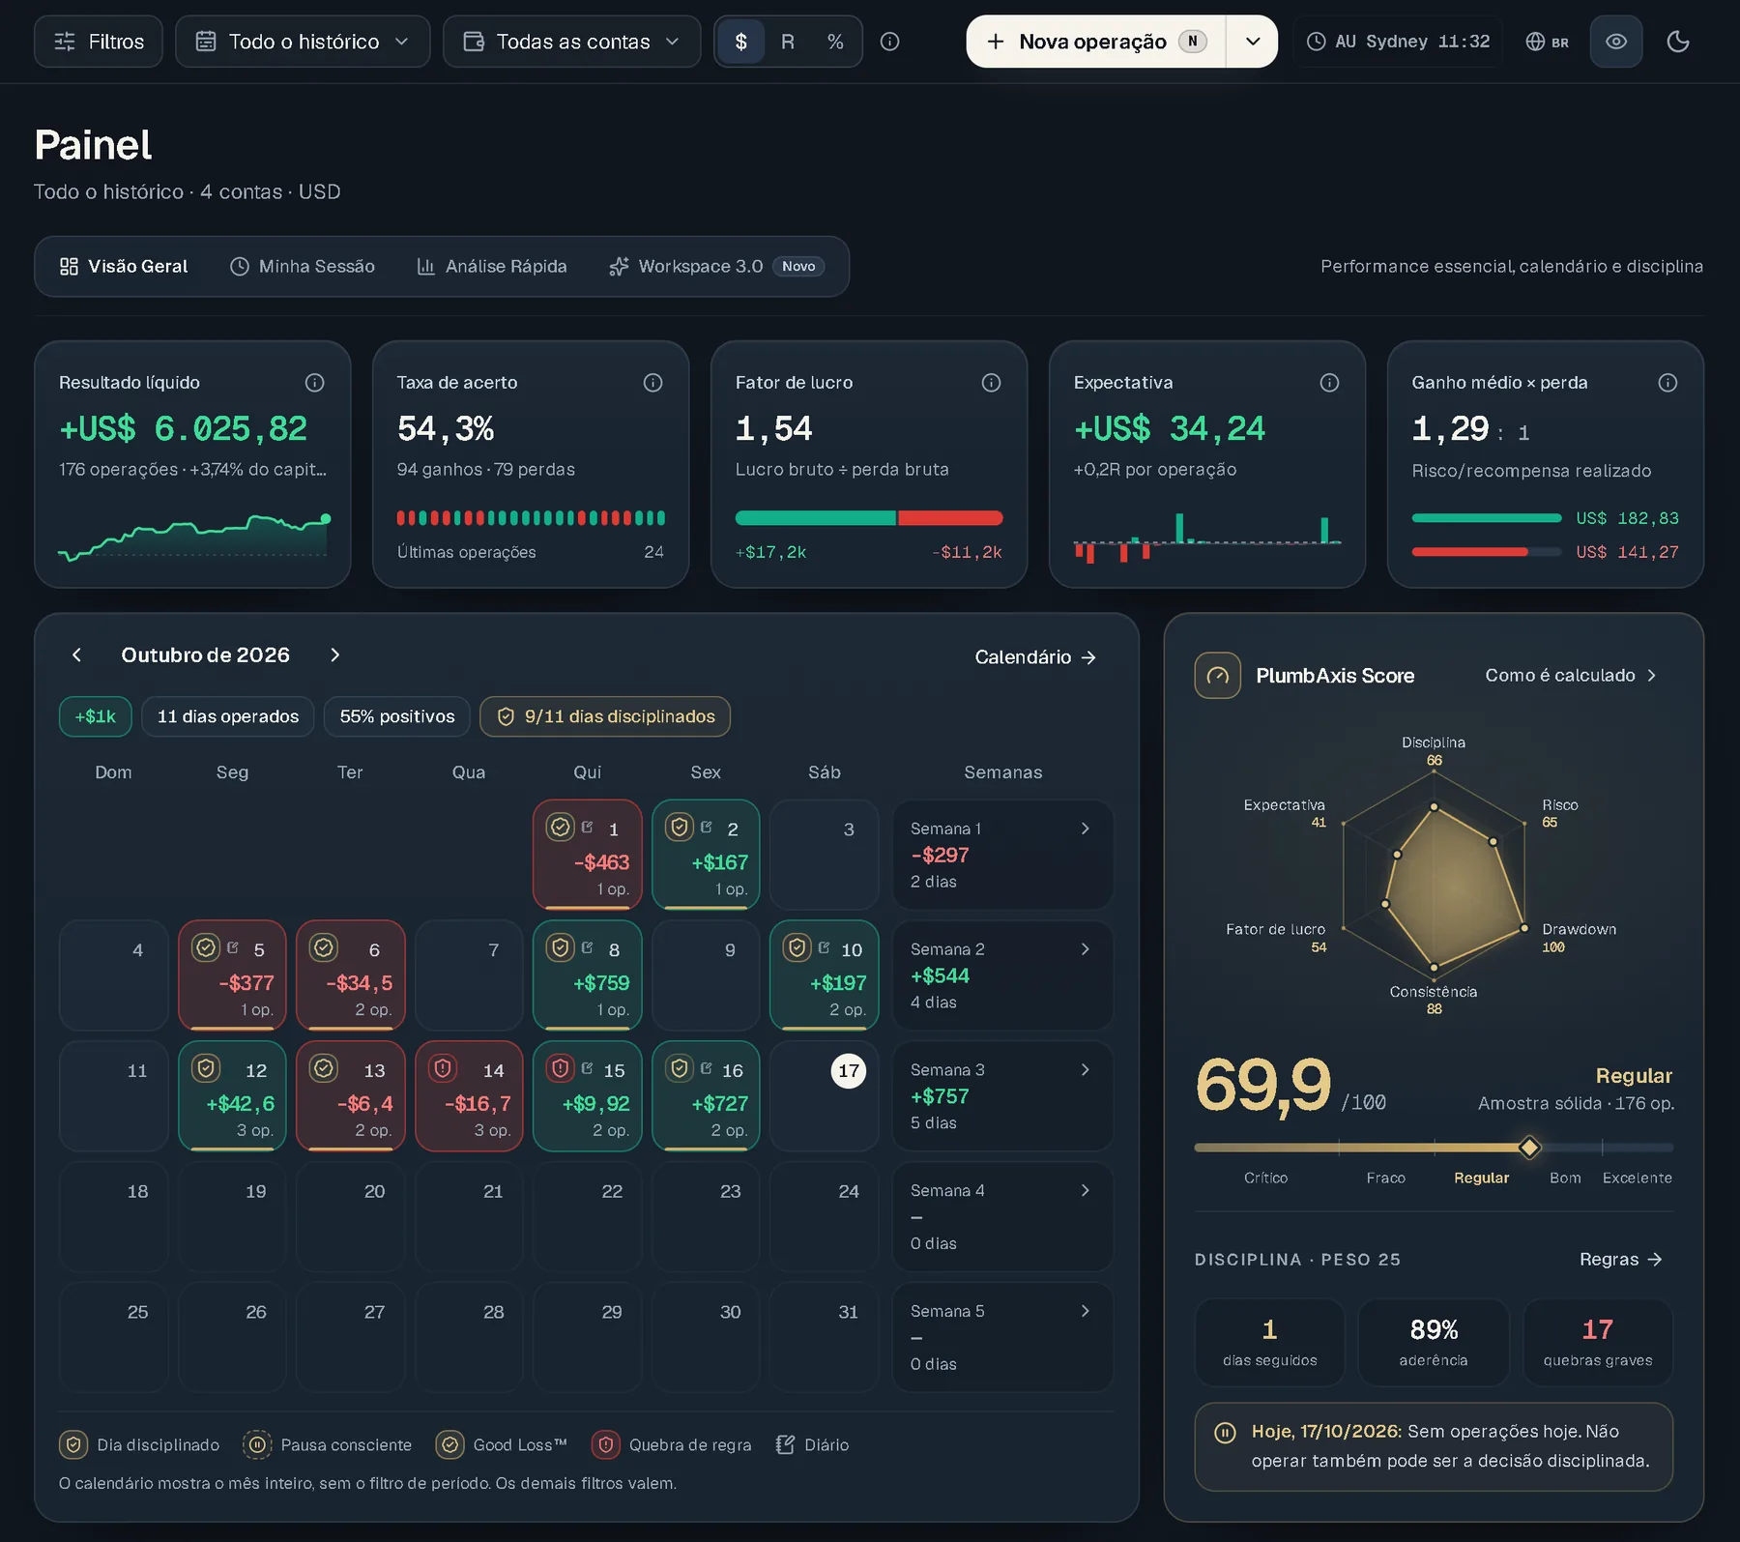Image resolution: width=1740 pixels, height=1542 pixels.
Task: Click the 9/11 dias disciplinados chip
Action: [605, 716]
